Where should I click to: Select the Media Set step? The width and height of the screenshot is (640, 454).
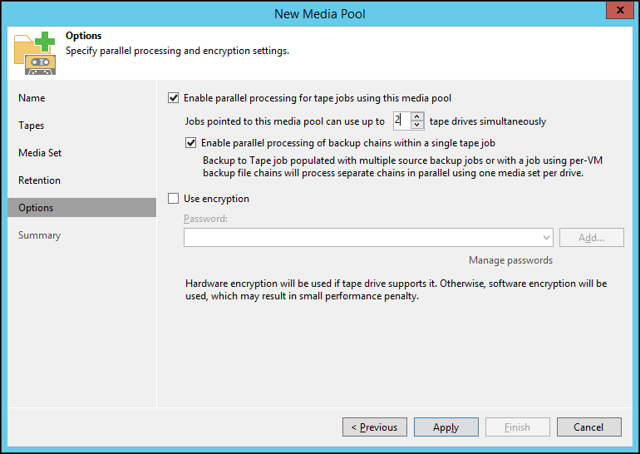40,153
